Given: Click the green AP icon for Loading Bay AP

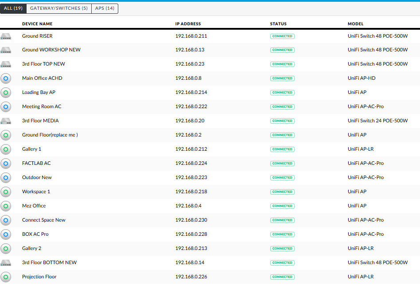Looking at the screenshot, I should 6,93.
